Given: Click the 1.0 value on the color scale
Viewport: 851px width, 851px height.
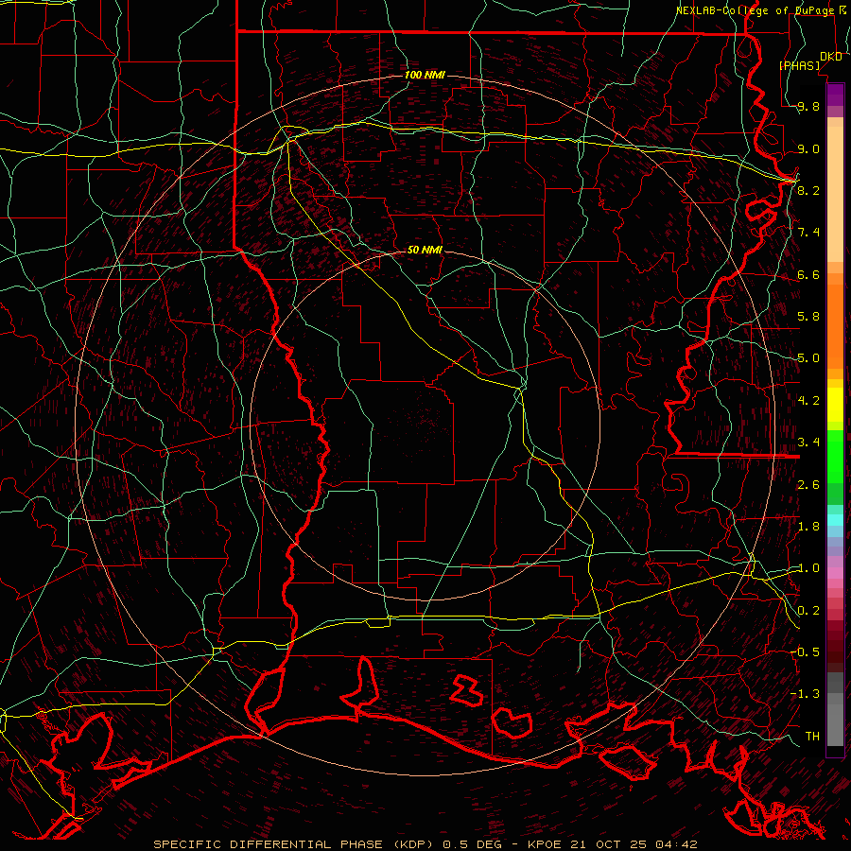Looking at the screenshot, I should pyautogui.click(x=808, y=567).
